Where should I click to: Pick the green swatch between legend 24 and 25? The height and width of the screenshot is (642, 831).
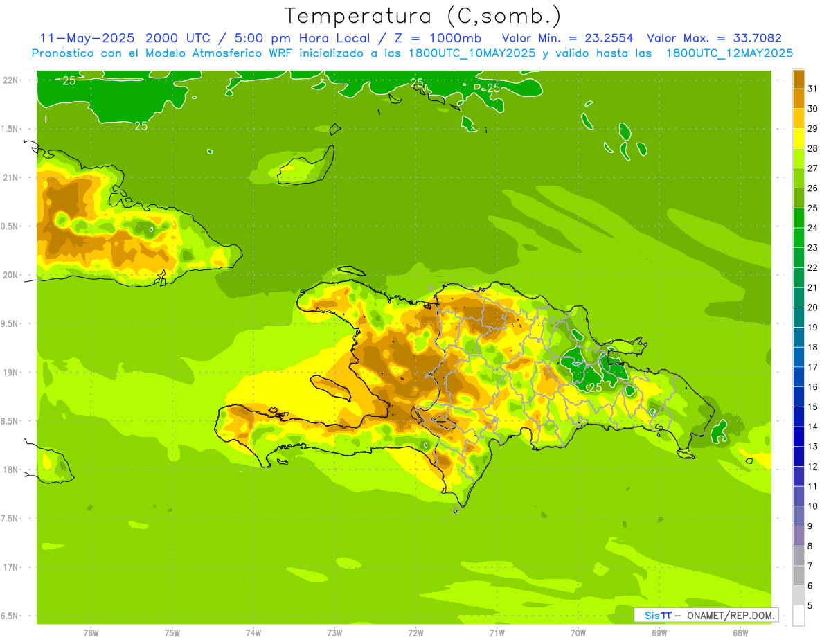pyautogui.click(x=798, y=218)
